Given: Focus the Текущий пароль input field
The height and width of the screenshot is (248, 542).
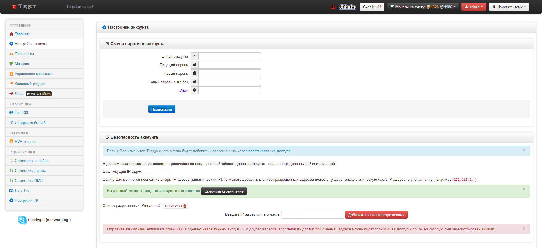Looking at the screenshot, I should pos(229,65).
